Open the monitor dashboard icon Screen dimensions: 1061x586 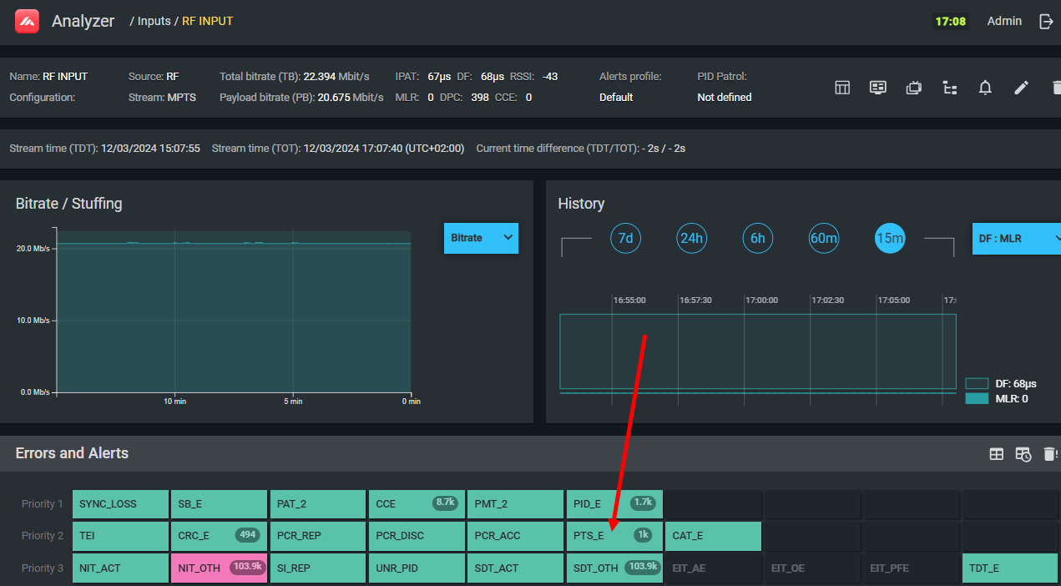877,88
